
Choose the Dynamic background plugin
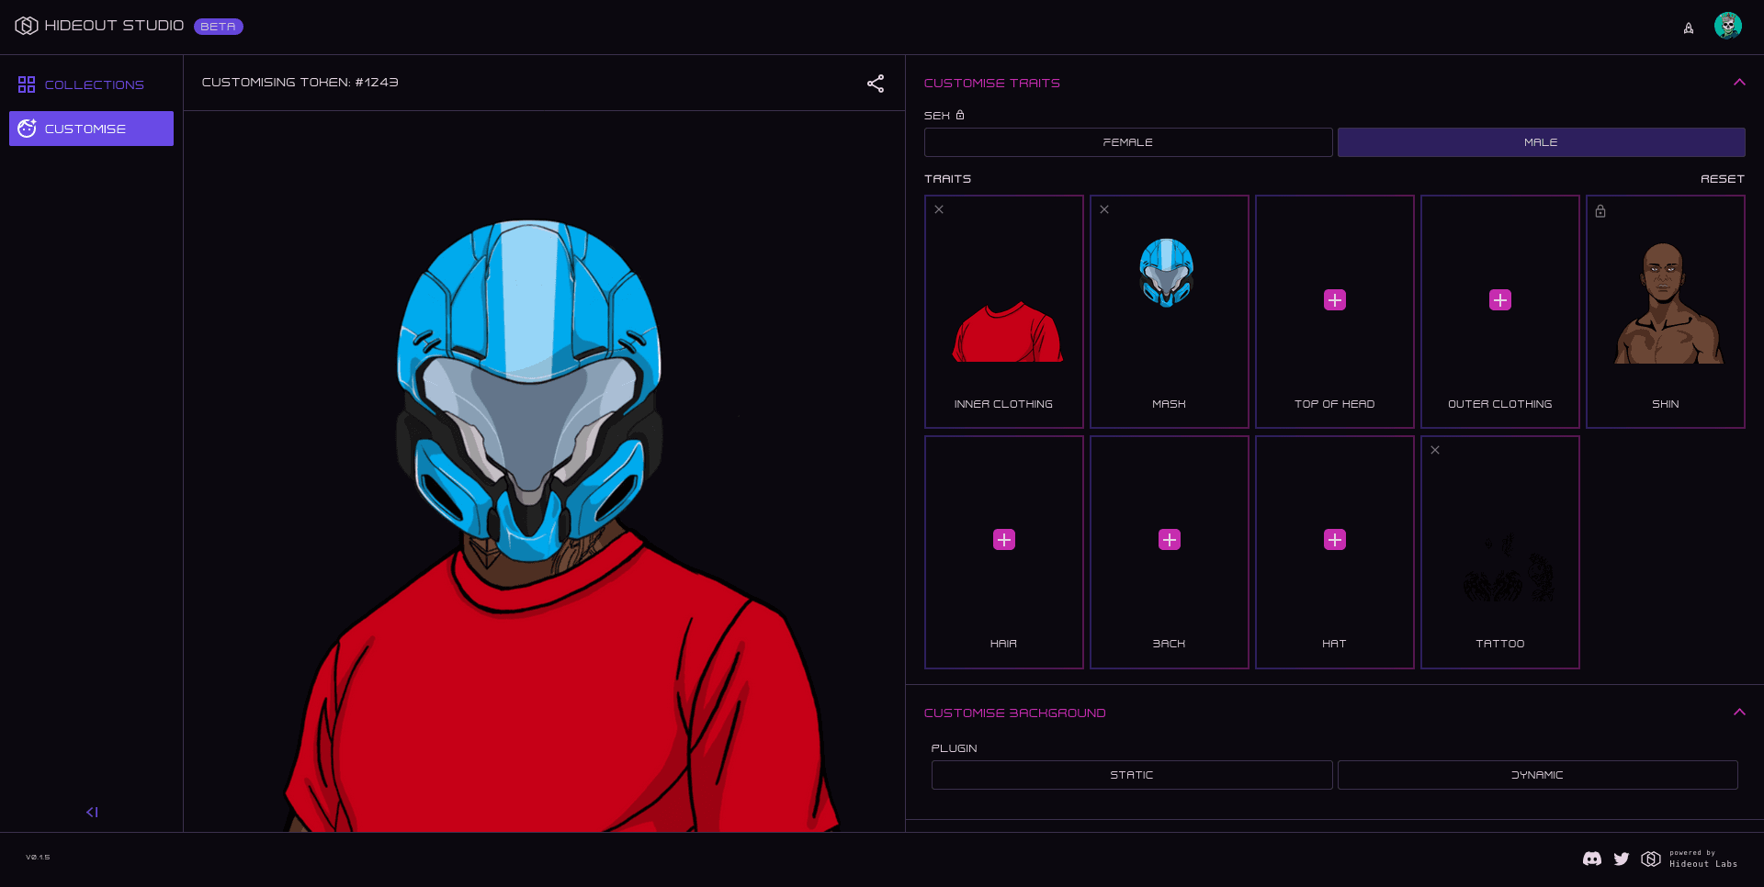tap(1537, 774)
